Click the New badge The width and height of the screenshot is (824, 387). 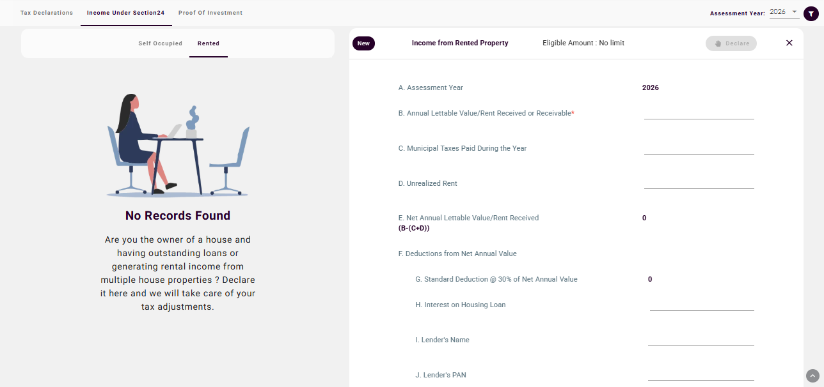click(x=363, y=43)
